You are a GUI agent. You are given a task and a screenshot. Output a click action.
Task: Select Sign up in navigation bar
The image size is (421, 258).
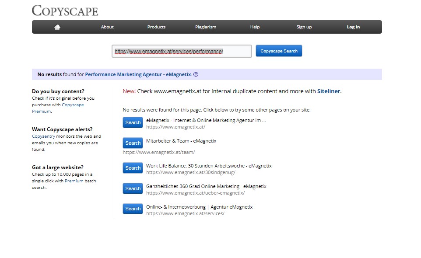pos(304,27)
